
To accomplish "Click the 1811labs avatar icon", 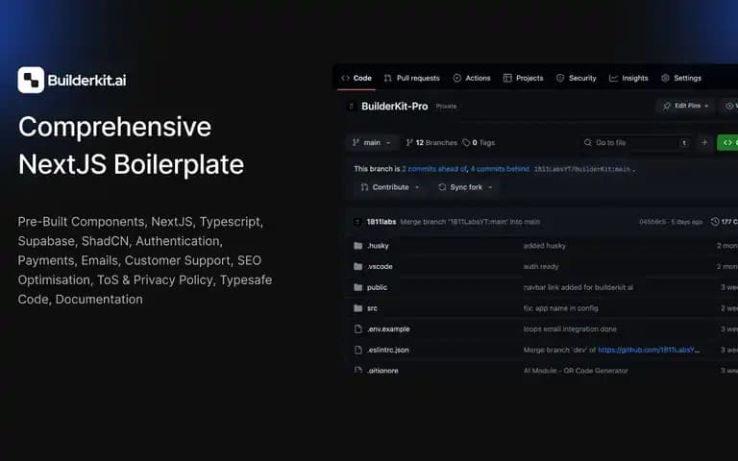I will pyautogui.click(x=357, y=222).
